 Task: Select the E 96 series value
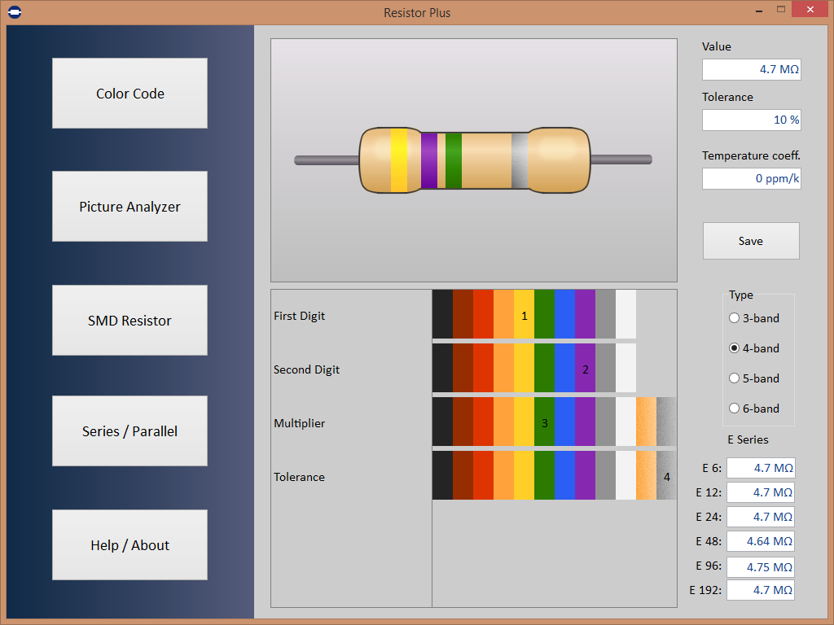click(x=760, y=566)
